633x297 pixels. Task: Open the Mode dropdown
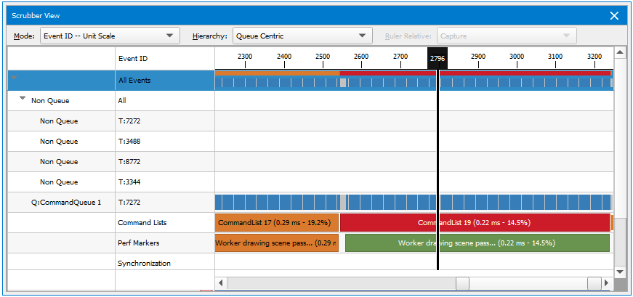point(109,36)
